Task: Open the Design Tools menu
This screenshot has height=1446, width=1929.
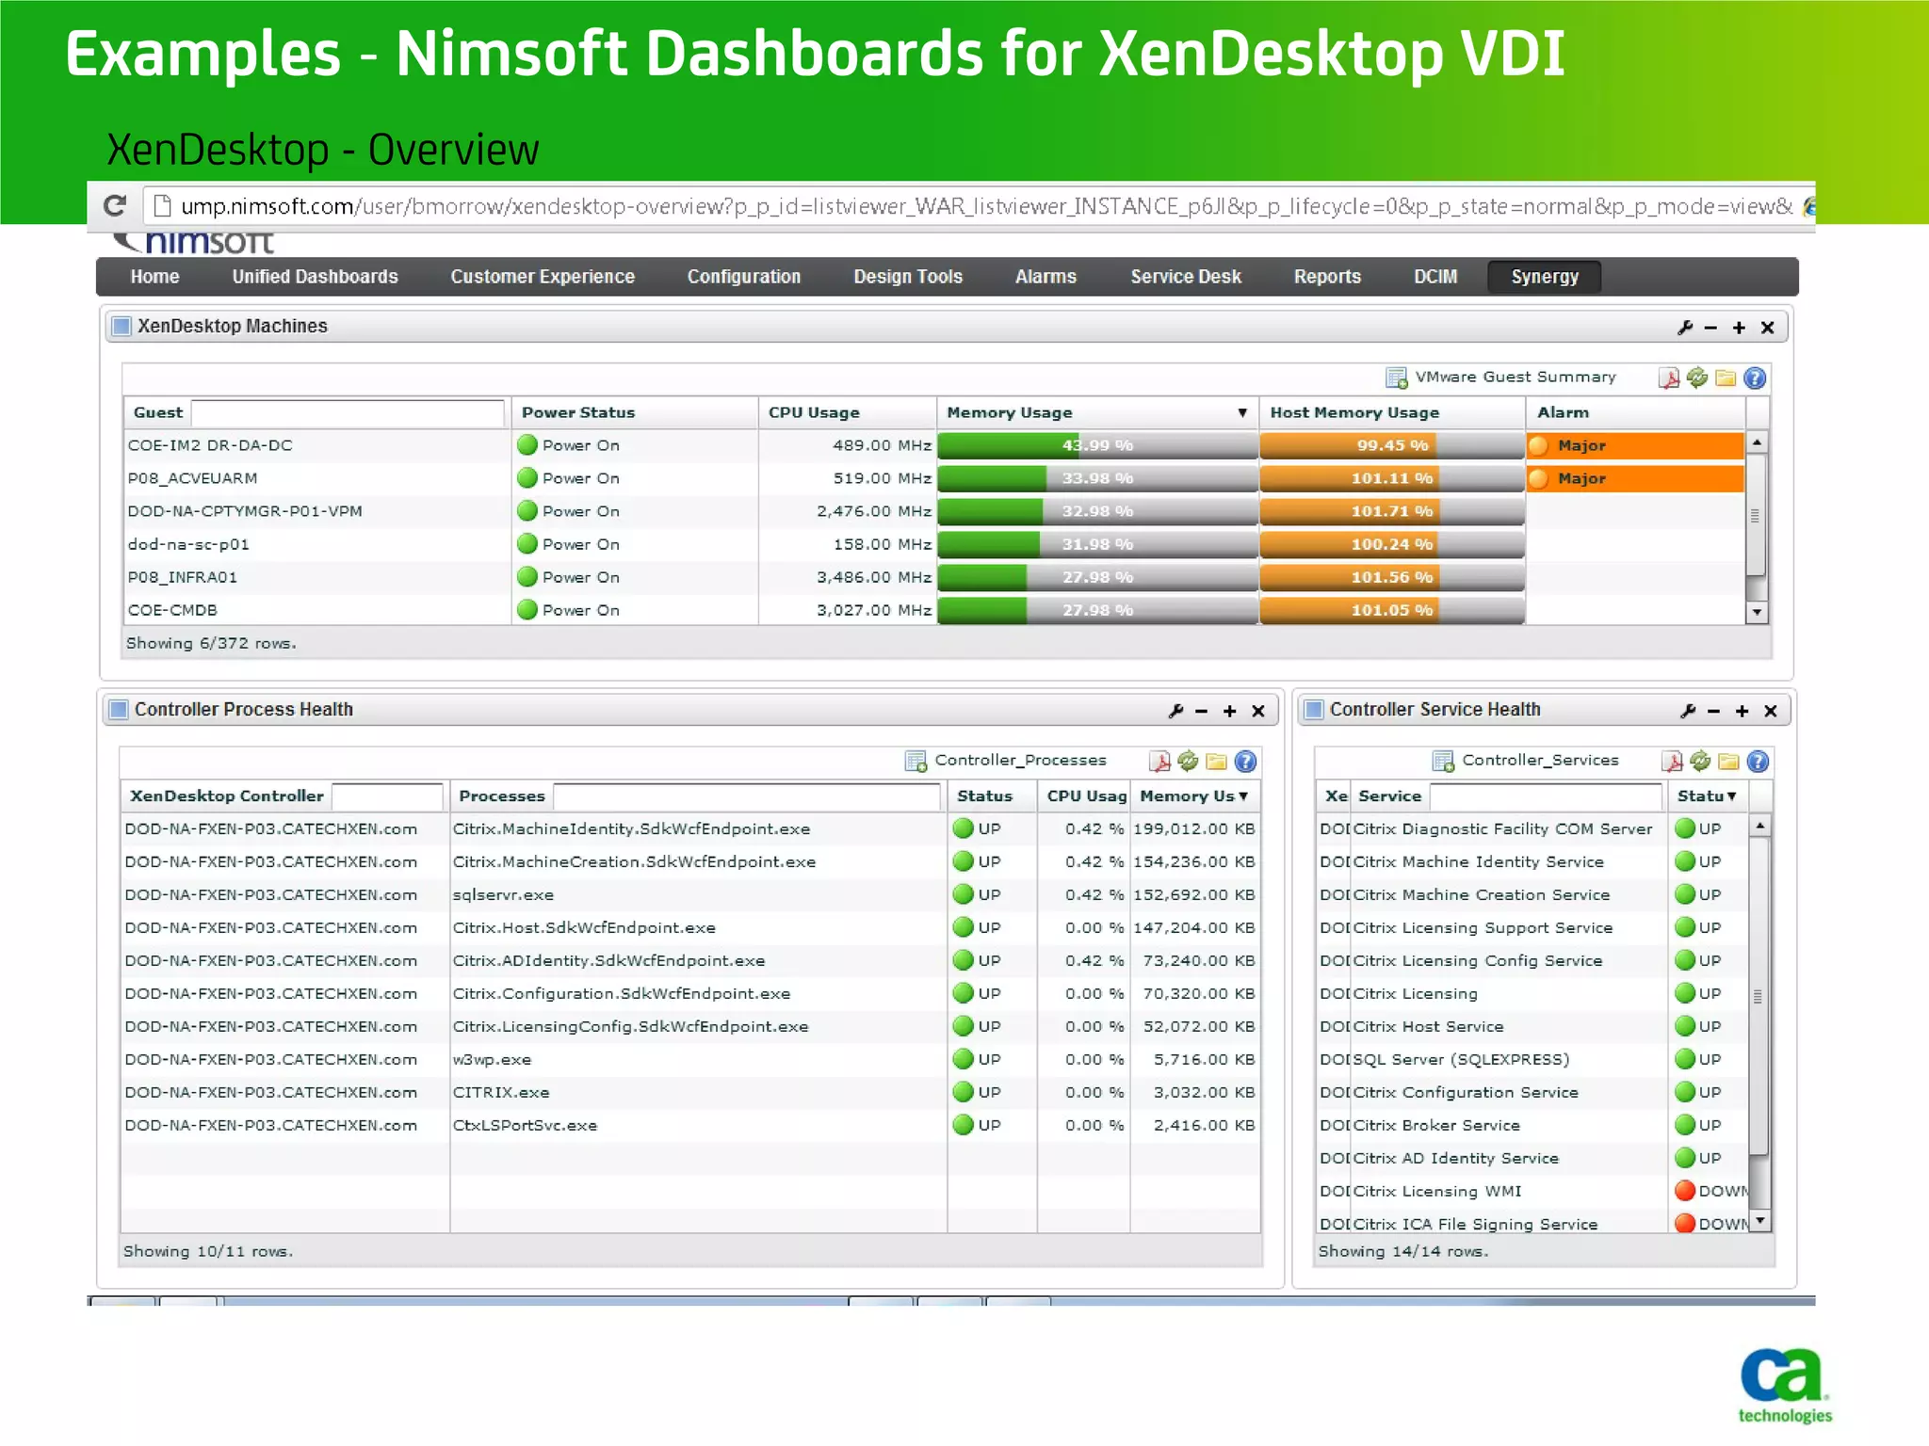Action: (908, 277)
